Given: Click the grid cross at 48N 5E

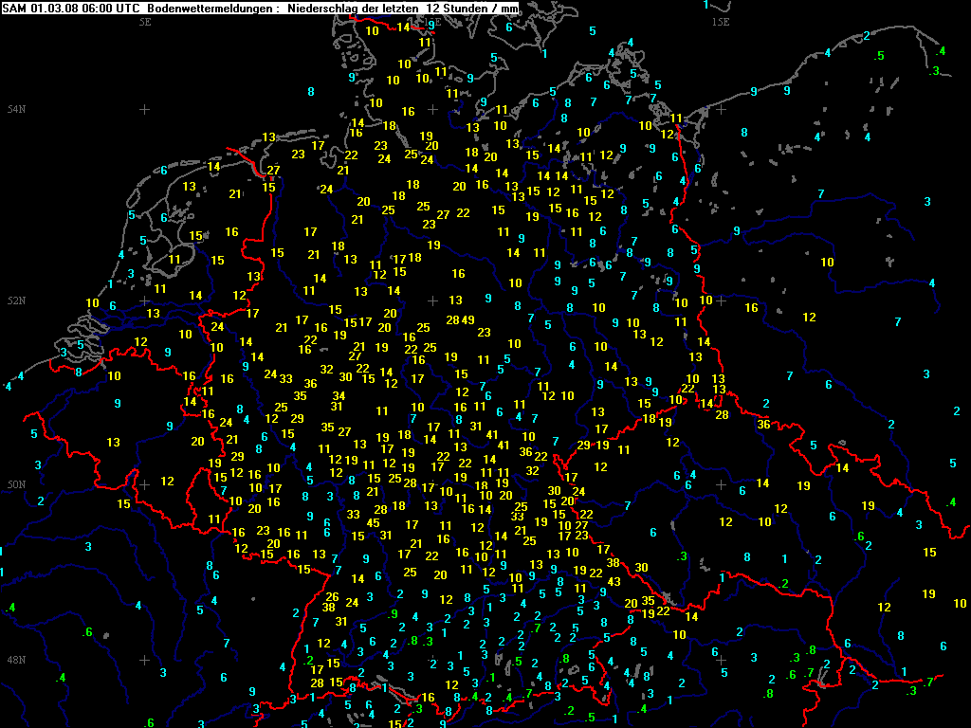Looking at the screenshot, I should click(x=144, y=660).
